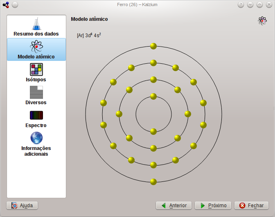Screen dimensions: 275x217
Task: Click the electron configuration text [Ar] 3d6 4s2
Action: point(89,35)
